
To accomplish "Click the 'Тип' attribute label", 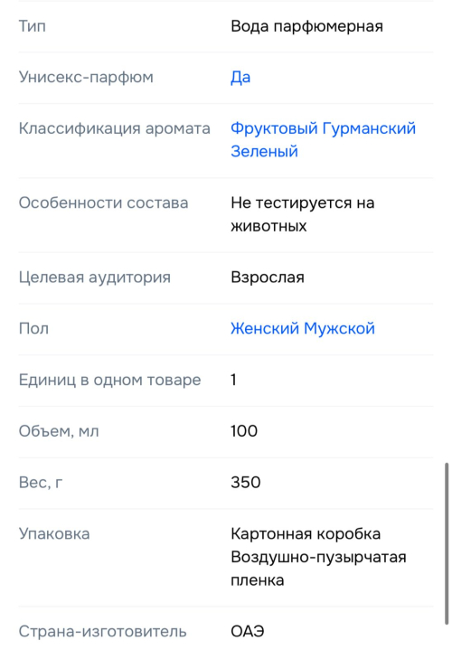I will tap(33, 26).
